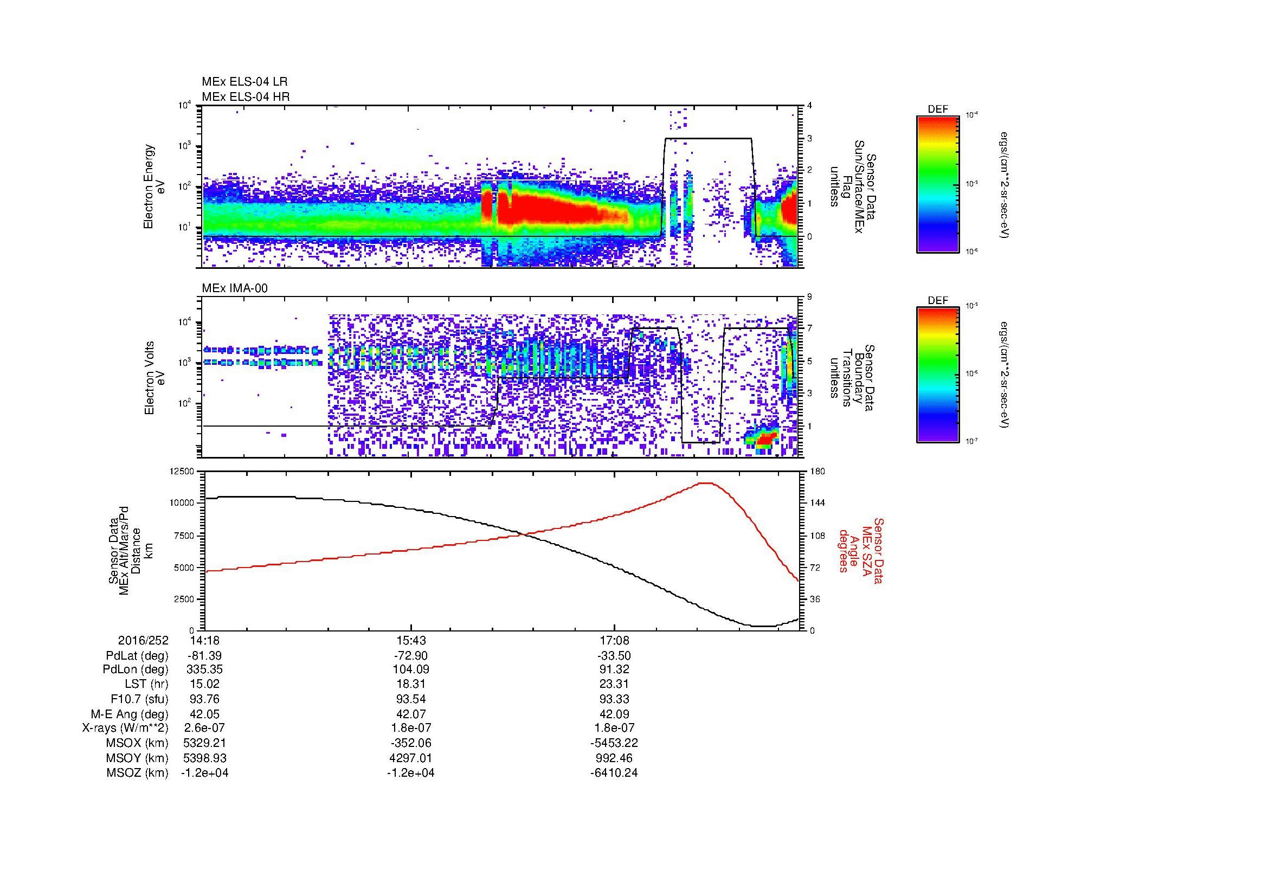Click the 'Boundary Transitions' right axis label
Image resolution: width=1268 pixels, height=896 pixels.
853,378
